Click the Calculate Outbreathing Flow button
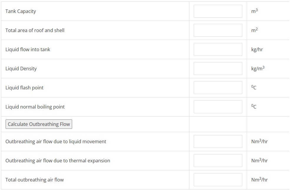This screenshot has width=290, height=190. (x=39, y=124)
